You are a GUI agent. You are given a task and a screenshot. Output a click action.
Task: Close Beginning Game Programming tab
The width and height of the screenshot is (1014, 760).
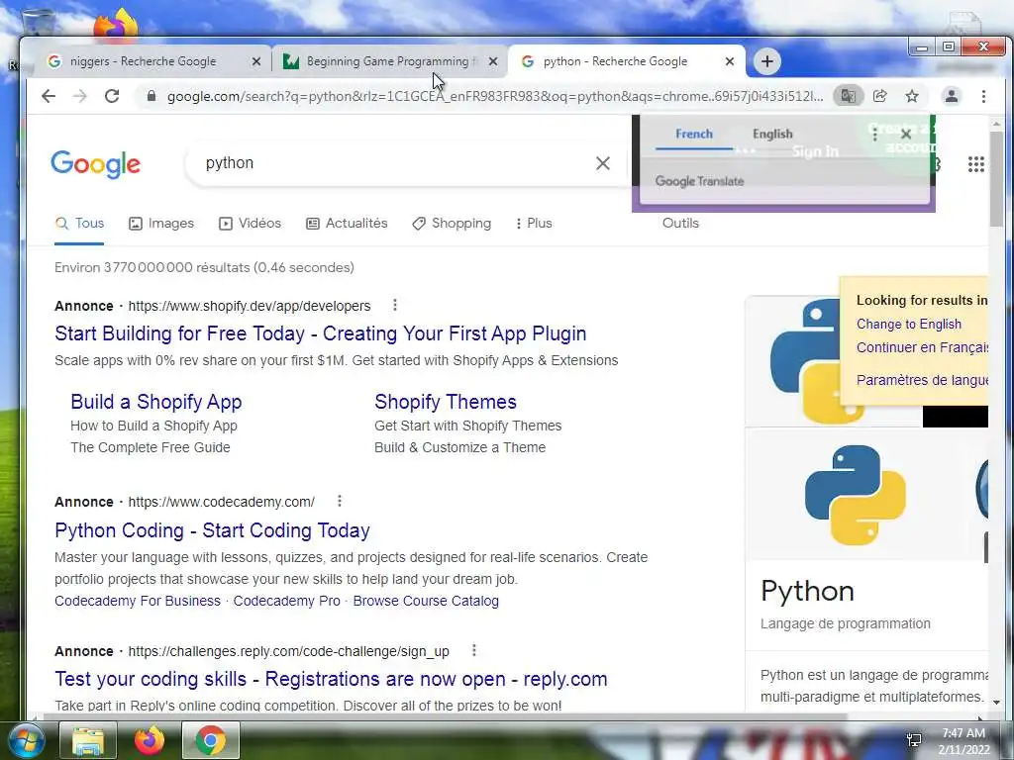[x=493, y=61]
